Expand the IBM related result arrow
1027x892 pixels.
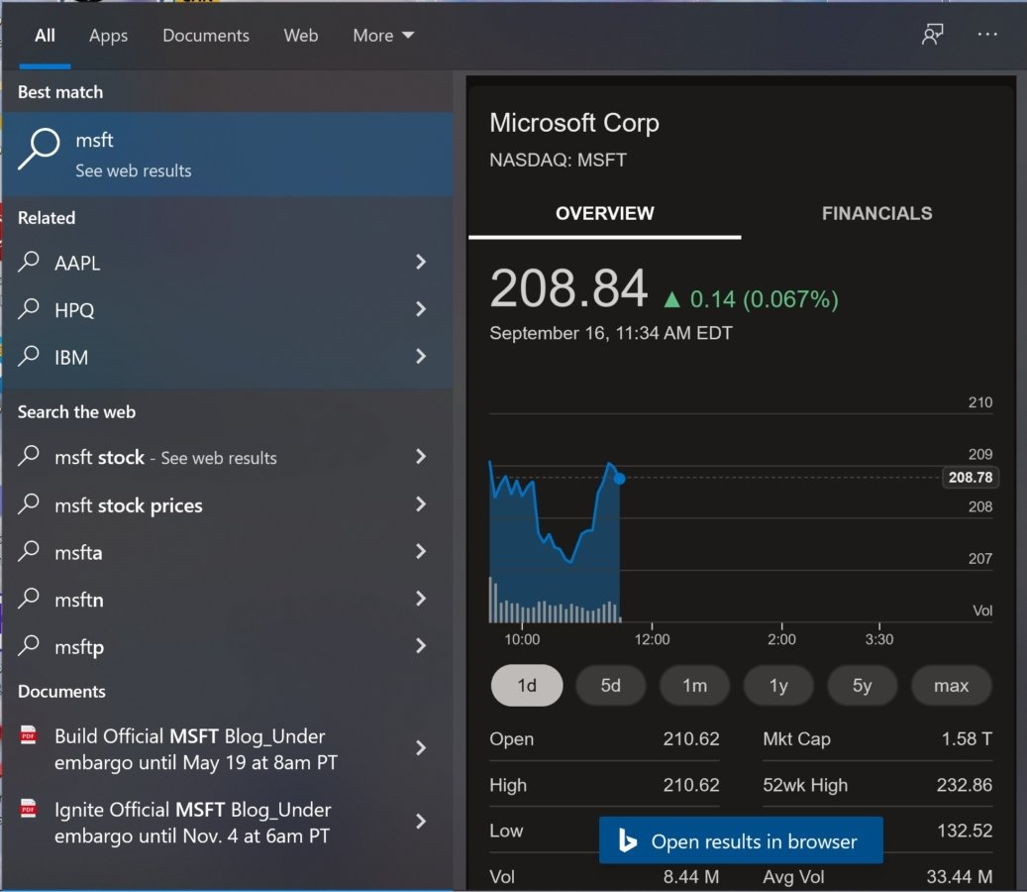[421, 357]
